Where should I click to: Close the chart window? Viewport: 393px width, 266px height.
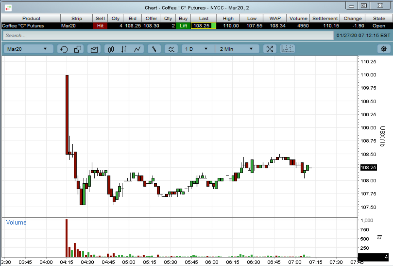(x=380, y=6)
